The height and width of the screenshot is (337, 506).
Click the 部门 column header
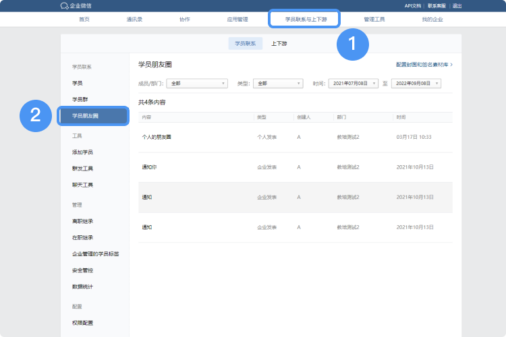342,117
